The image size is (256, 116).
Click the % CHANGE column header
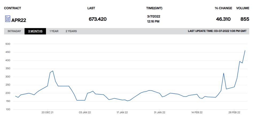[223, 8]
